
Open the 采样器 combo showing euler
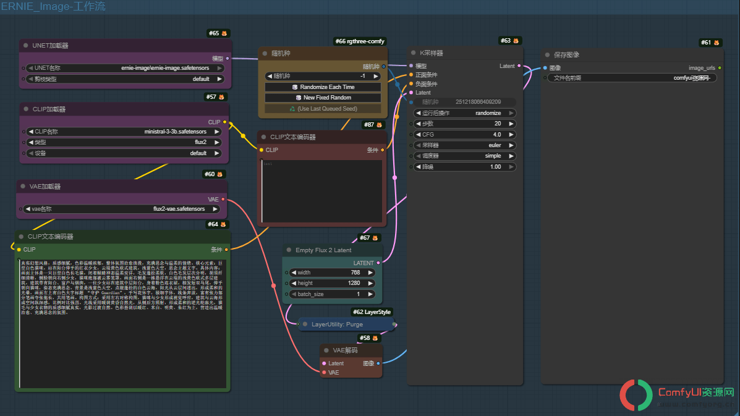coord(465,145)
